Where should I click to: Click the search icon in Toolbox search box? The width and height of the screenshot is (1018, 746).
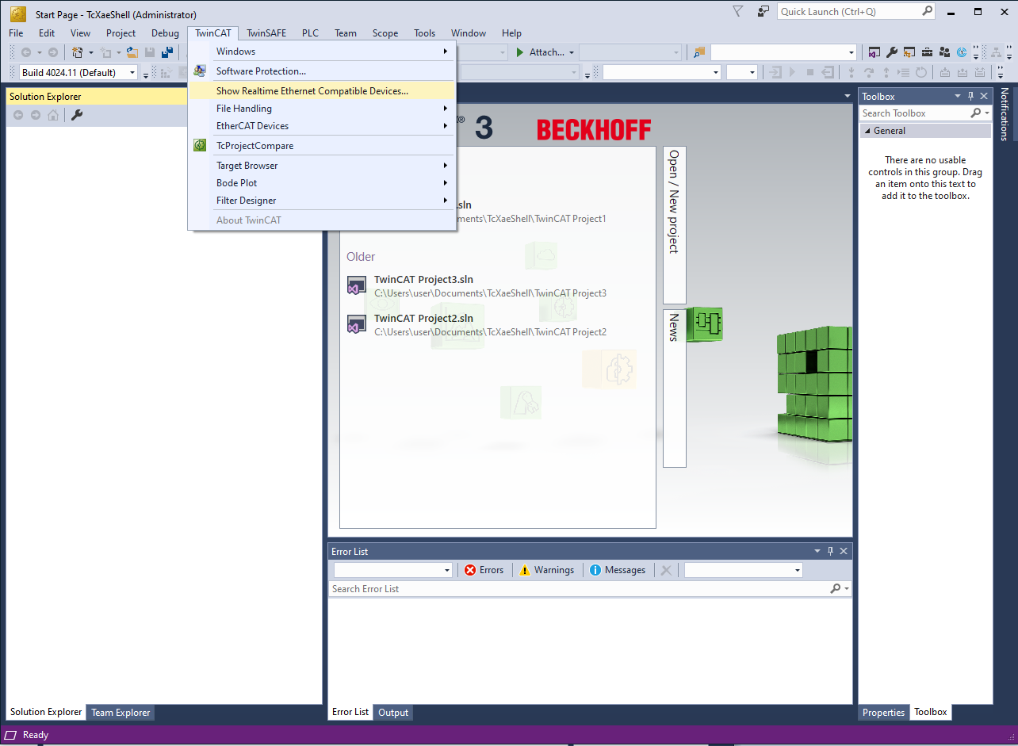point(977,113)
